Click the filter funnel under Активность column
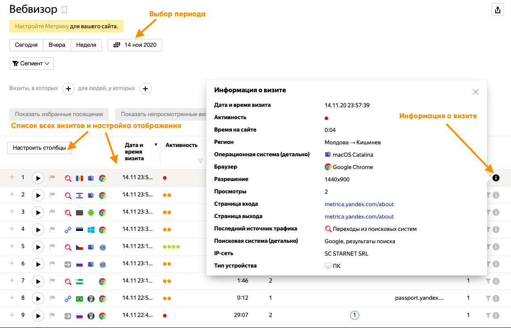Screen dimensions: 511x328 [x=201, y=161]
